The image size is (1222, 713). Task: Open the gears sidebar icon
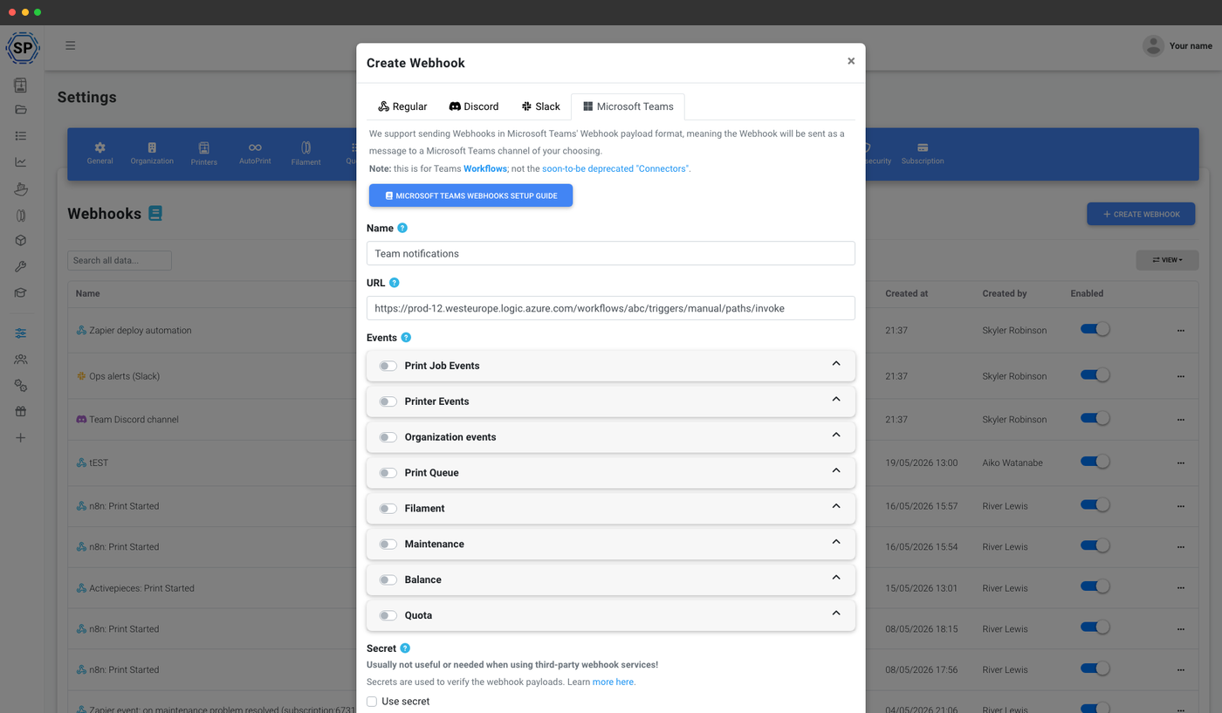coord(21,386)
